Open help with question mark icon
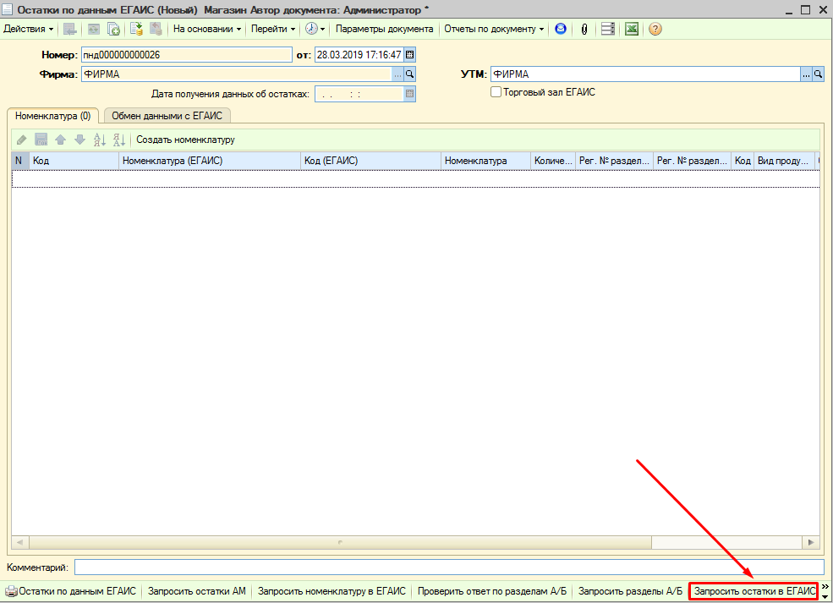Image resolution: width=833 pixels, height=603 pixels. point(655,30)
